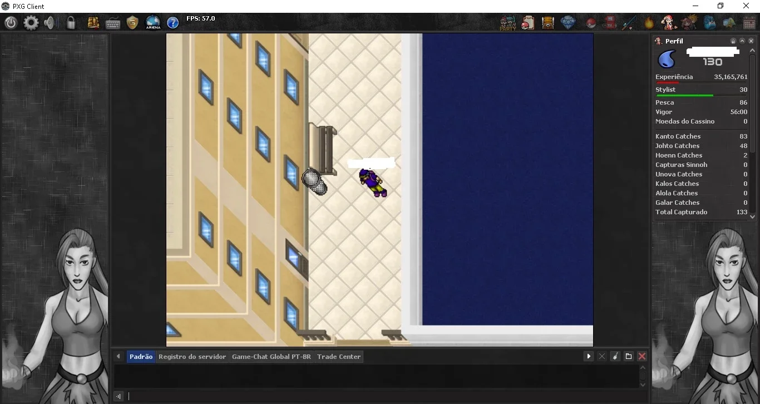Click the chat tabs left arrow
The width and height of the screenshot is (760, 404).
pyautogui.click(x=119, y=357)
